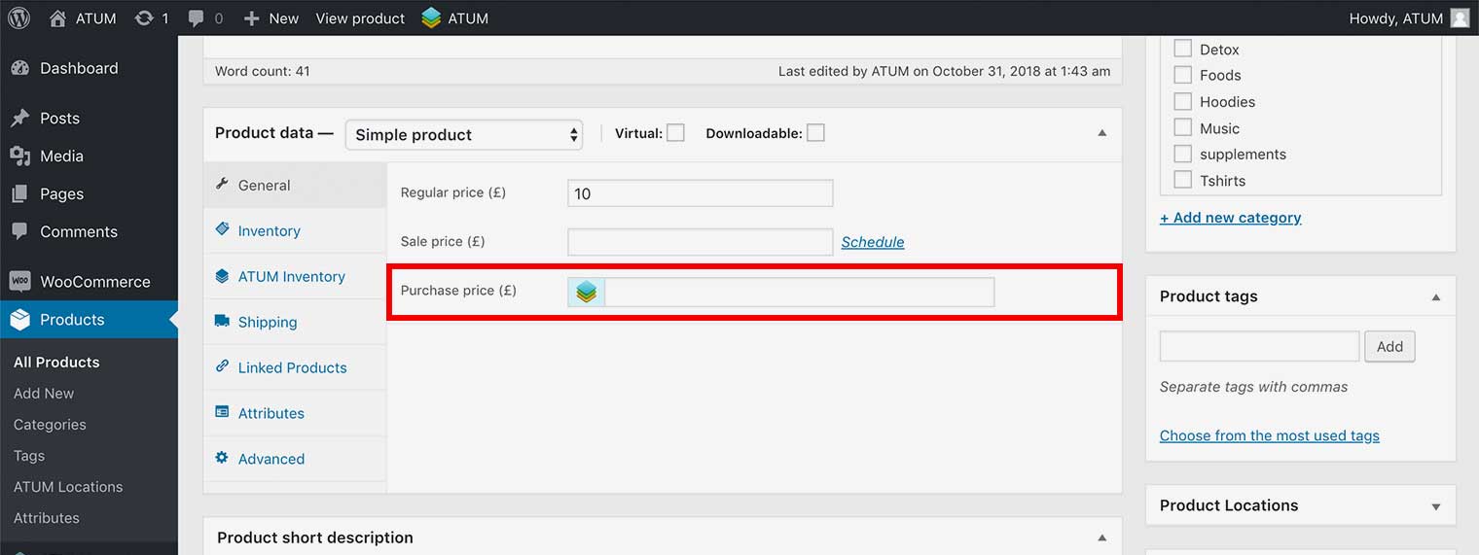This screenshot has width=1479, height=555.
Task: Open the updates icon in admin bar
Action: point(144,18)
